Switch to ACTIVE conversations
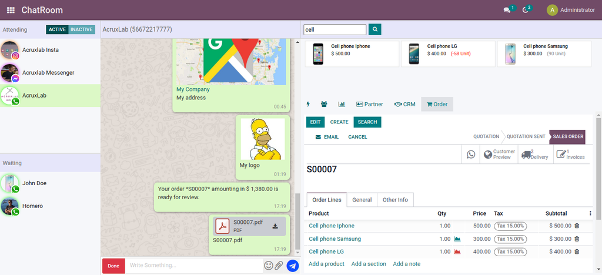 coord(57,29)
